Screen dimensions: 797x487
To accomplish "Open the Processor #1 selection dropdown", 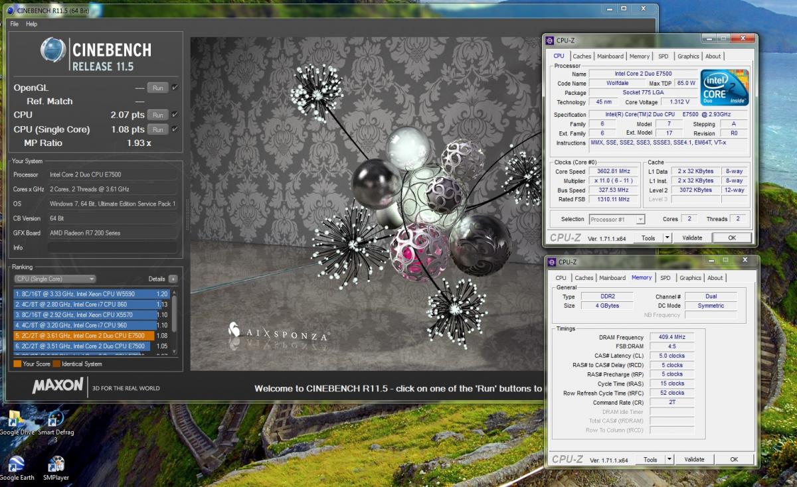I will tap(617, 219).
